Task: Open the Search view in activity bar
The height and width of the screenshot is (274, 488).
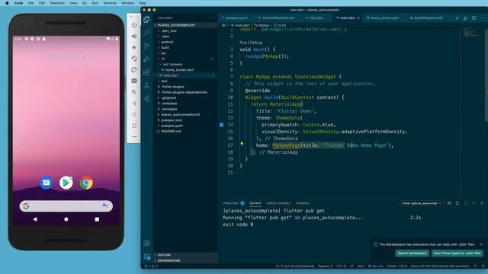Action: click(146, 33)
